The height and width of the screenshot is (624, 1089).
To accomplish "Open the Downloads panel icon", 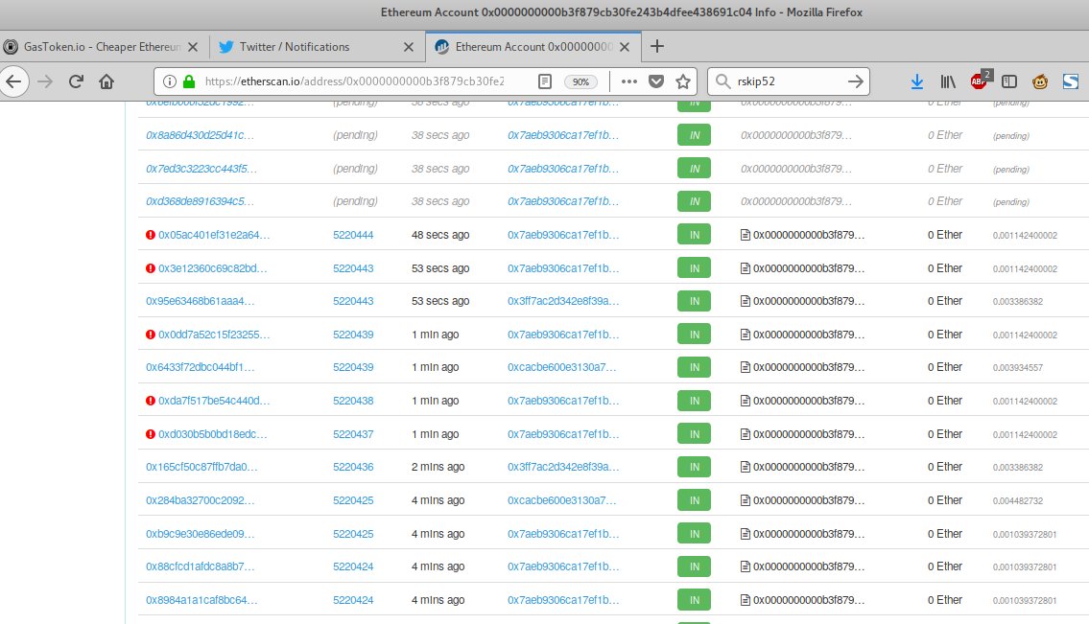I will [x=916, y=81].
